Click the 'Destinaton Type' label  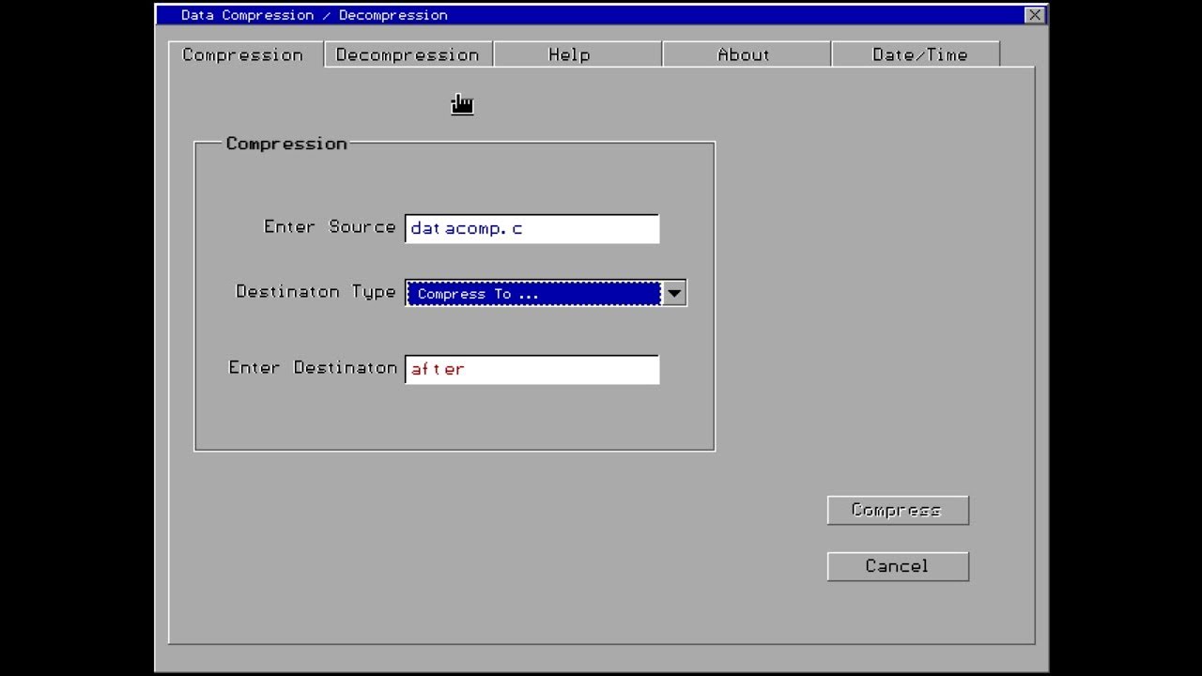point(316,292)
